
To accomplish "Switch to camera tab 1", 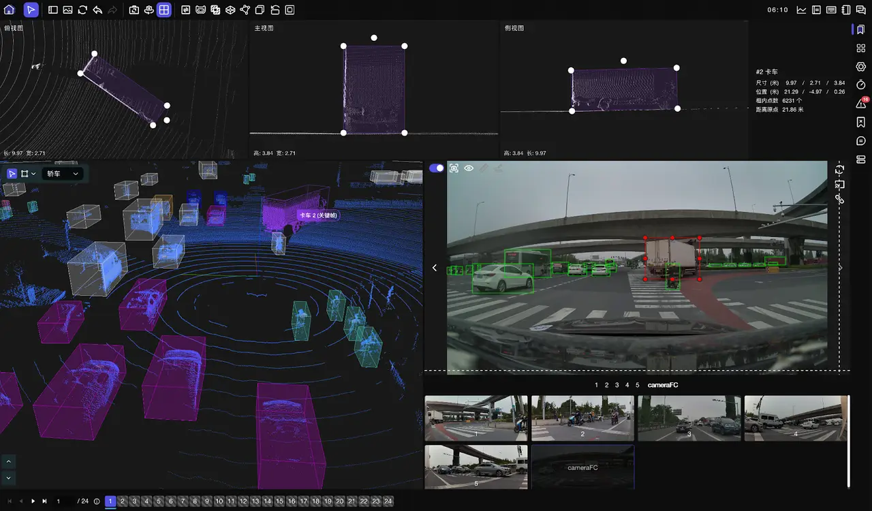I will tap(596, 385).
